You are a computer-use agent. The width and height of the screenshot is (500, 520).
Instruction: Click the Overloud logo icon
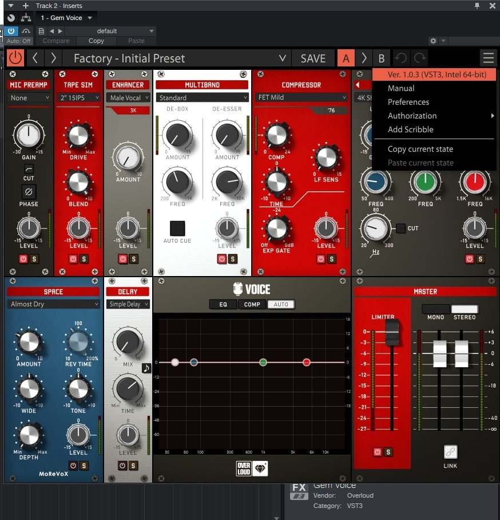(x=244, y=468)
